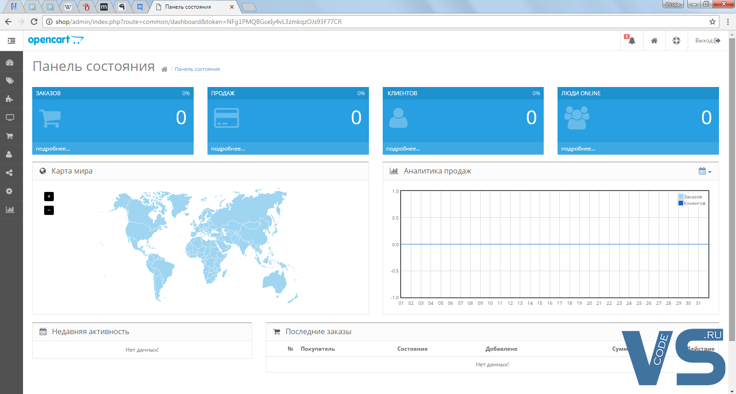The height and width of the screenshot is (394, 736).
Task: Open подробнее link in Продаж tile
Action: 228,149
